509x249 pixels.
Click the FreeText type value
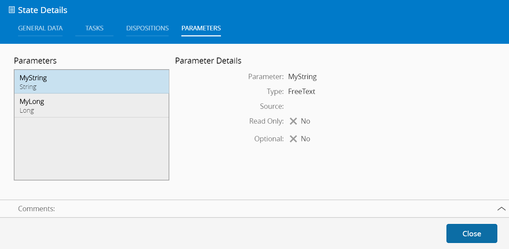(x=302, y=91)
